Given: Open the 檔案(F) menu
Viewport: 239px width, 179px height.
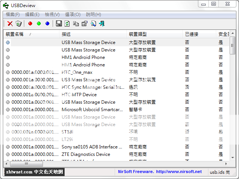Looking at the screenshot, I should (13, 15).
